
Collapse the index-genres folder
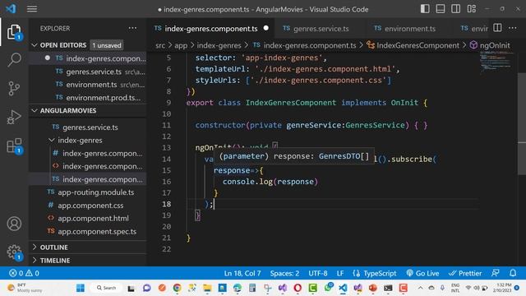[x=80, y=141]
